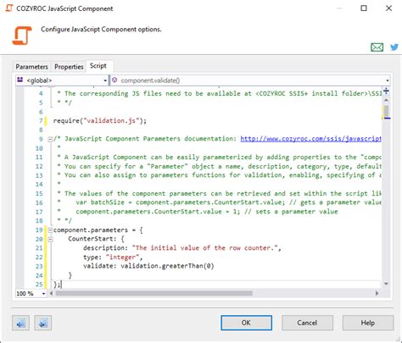This screenshot has height=343, width=402.
Task: Click the closing brace line 25
Action: tap(57, 285)
